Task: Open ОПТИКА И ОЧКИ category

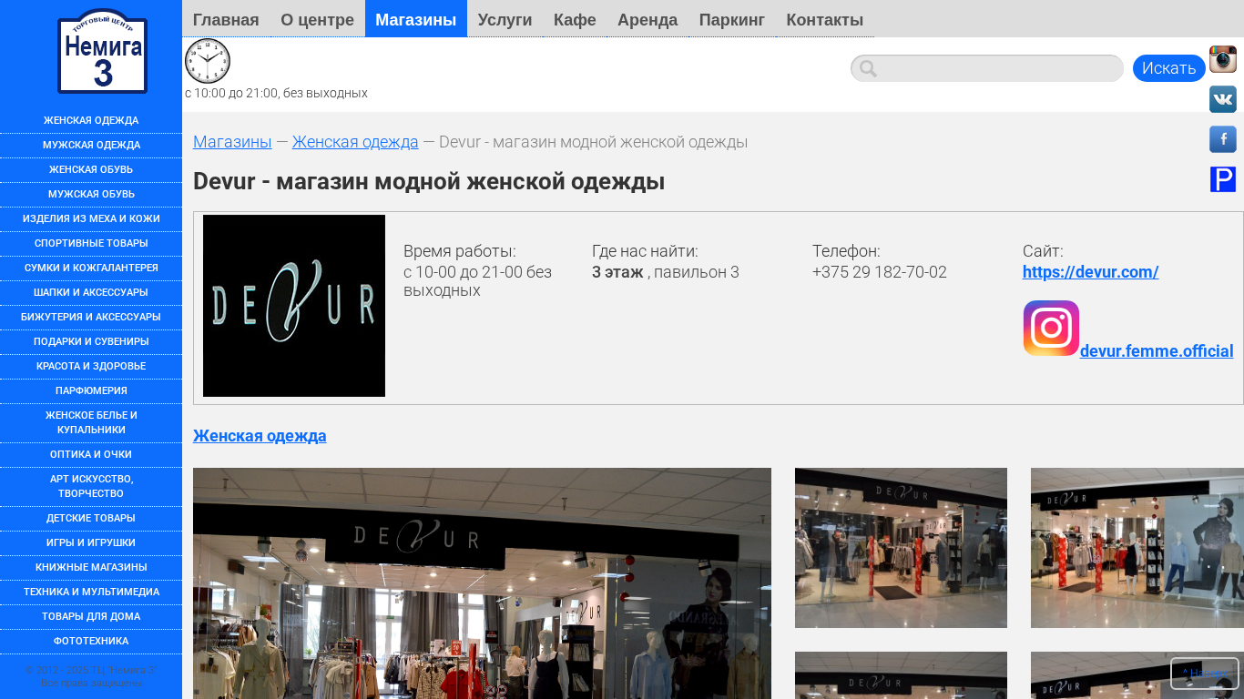Action: click(91, 455)
